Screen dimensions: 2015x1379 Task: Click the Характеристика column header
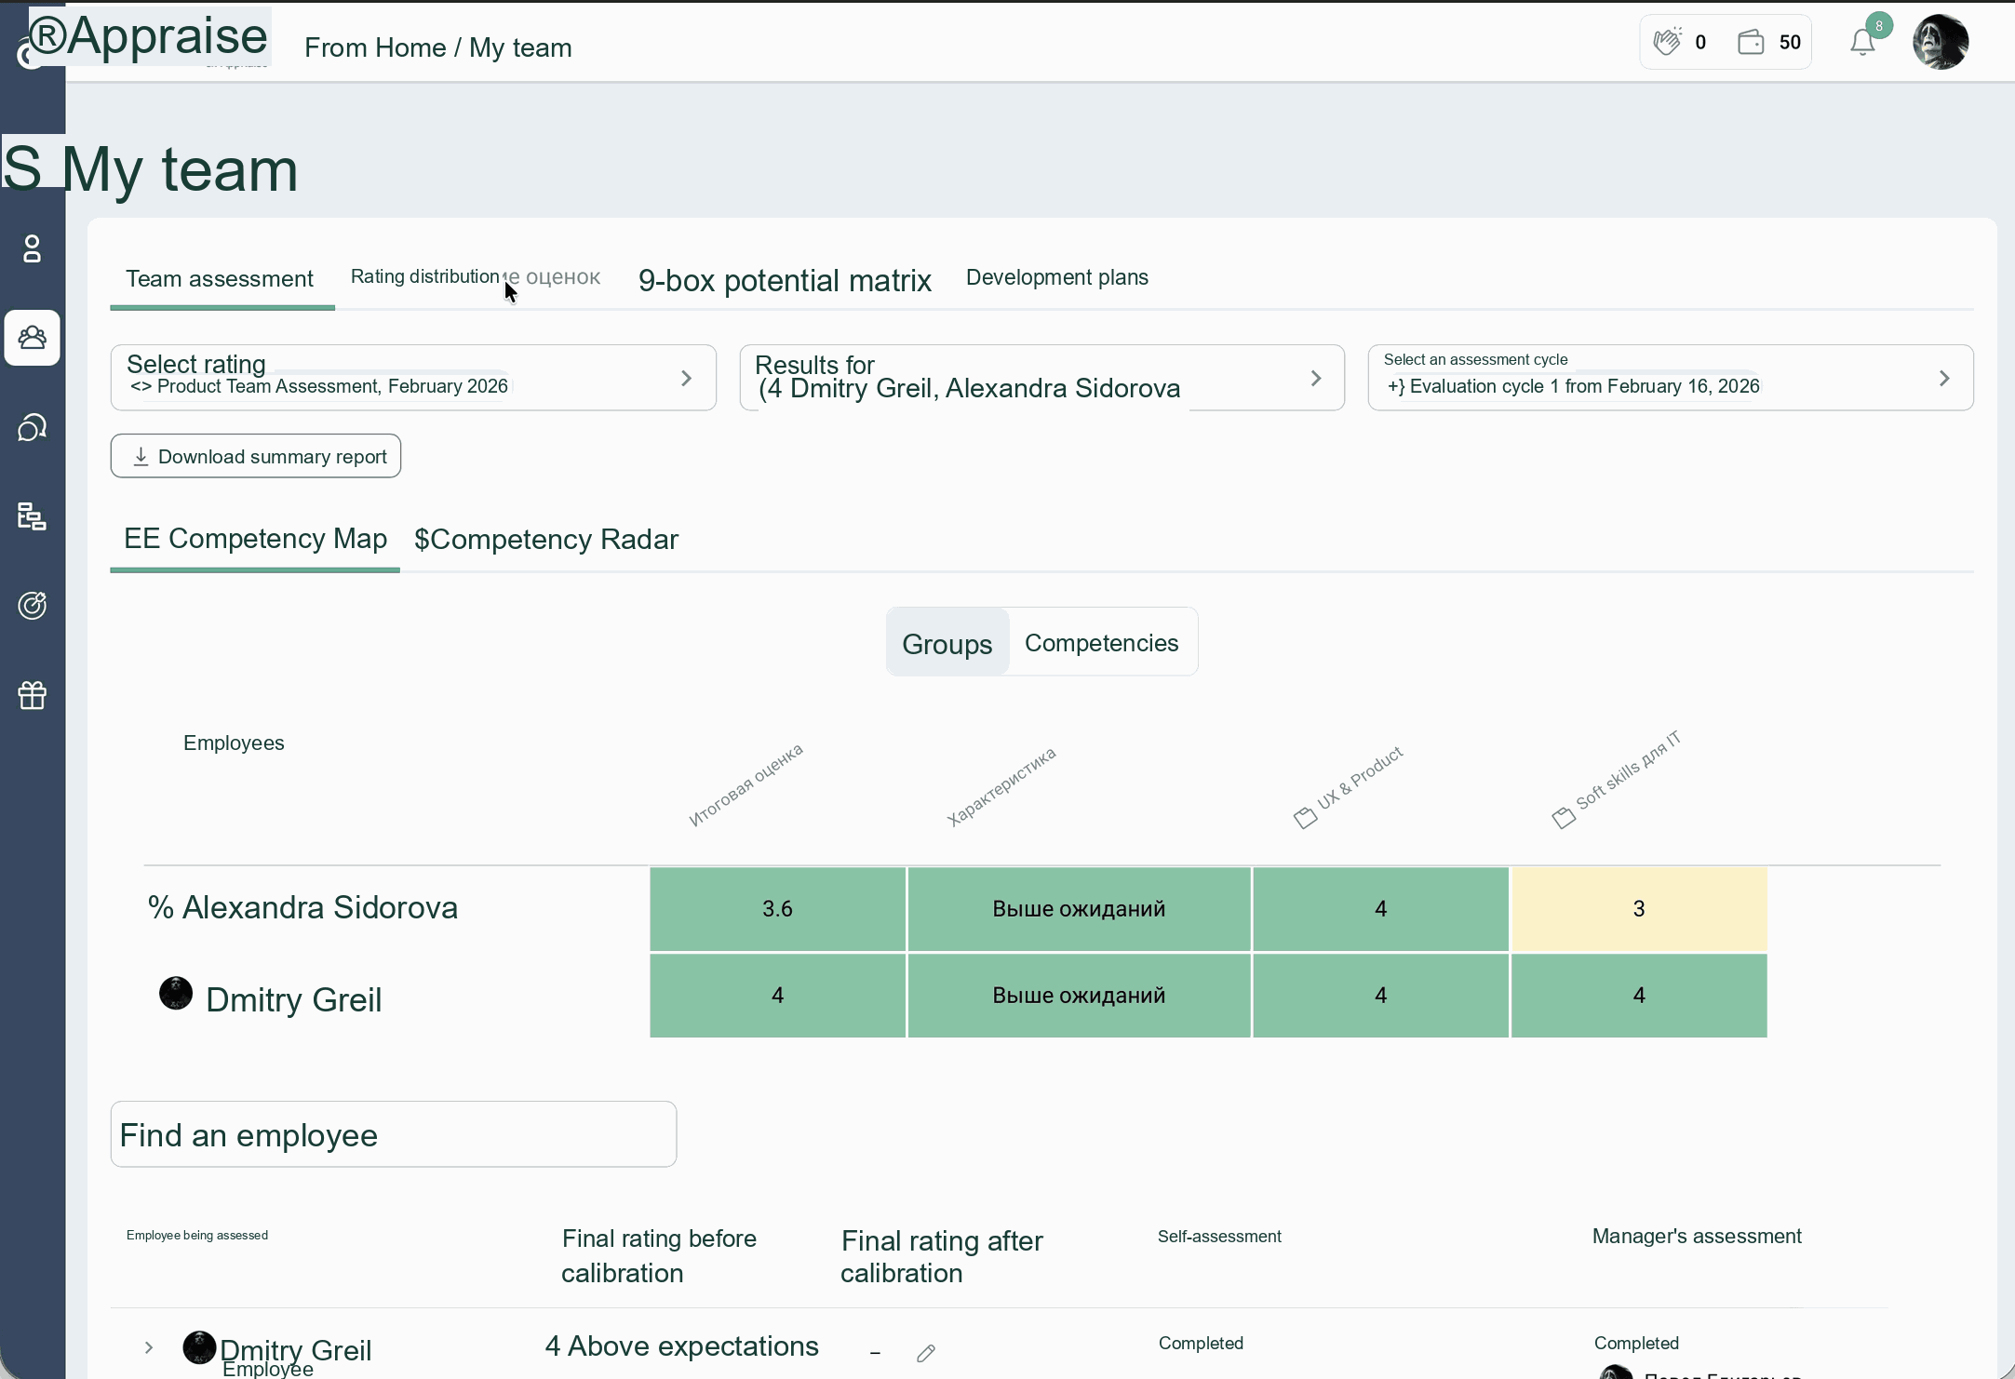[1001, 786]
